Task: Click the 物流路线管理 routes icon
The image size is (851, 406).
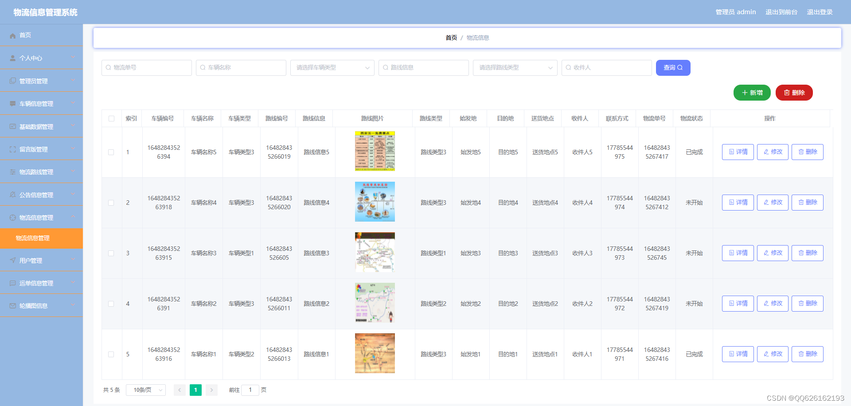Action: point(12,172)
